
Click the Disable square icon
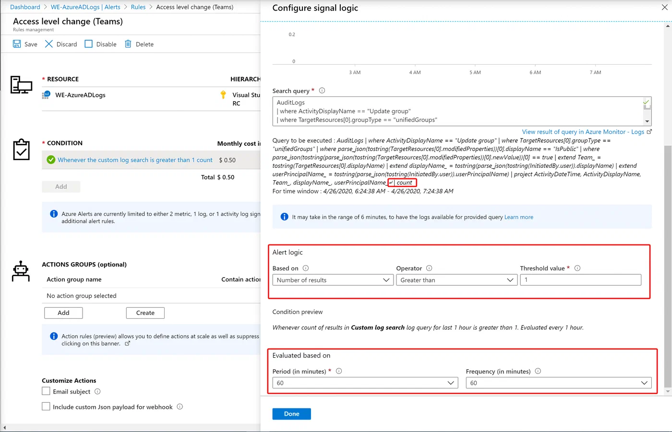(x=88, y=44)
